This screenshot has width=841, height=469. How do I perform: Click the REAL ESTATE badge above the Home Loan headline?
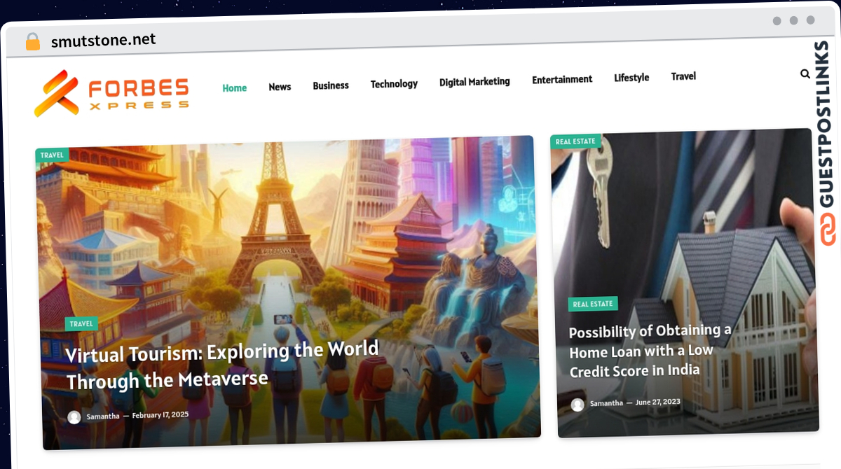pos(593,304)
